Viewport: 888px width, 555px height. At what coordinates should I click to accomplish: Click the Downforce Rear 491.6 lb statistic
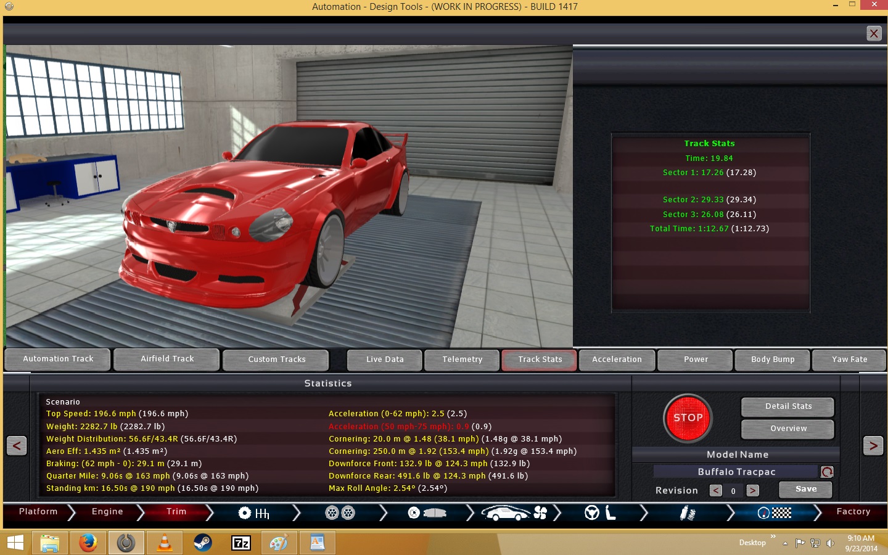coord(429,476)
